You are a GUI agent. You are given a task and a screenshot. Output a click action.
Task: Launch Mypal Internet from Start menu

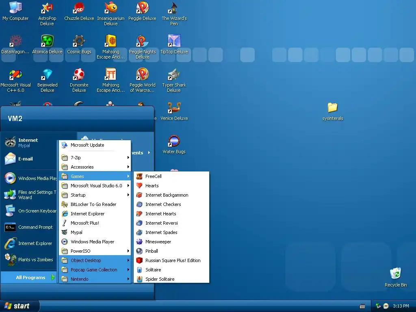click(x=29, y=143)
